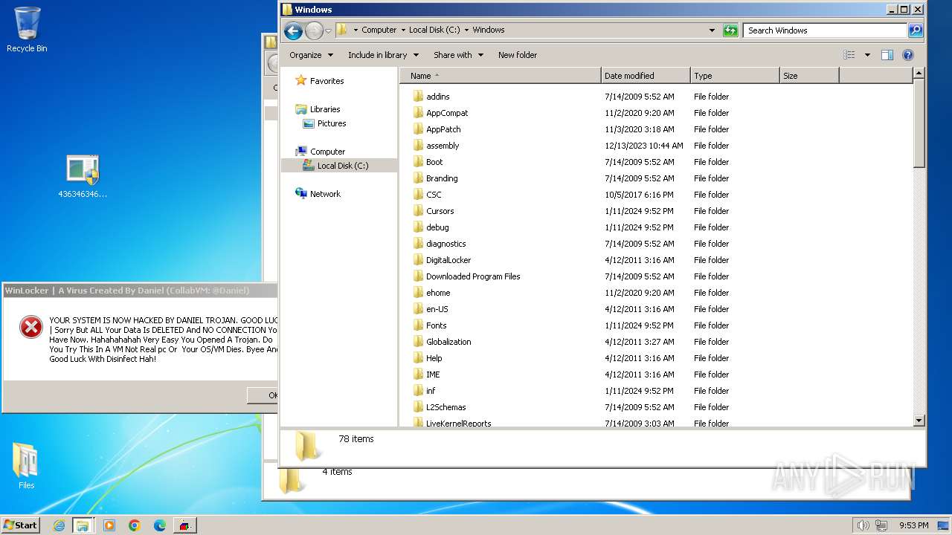Viewport: 952px width, 535px height.
Task: Expand the Computer breadcrumb arrow
Action: click(402, 30)
